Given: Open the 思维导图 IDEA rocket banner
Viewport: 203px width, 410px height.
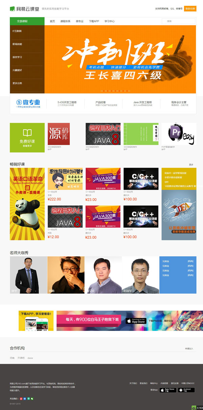Looking at the screenshot, I should click(179, 215).
